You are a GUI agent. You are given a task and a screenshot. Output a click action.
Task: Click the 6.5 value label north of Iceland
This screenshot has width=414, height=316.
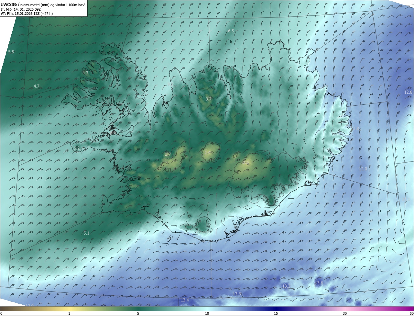(x=231, y=31)
